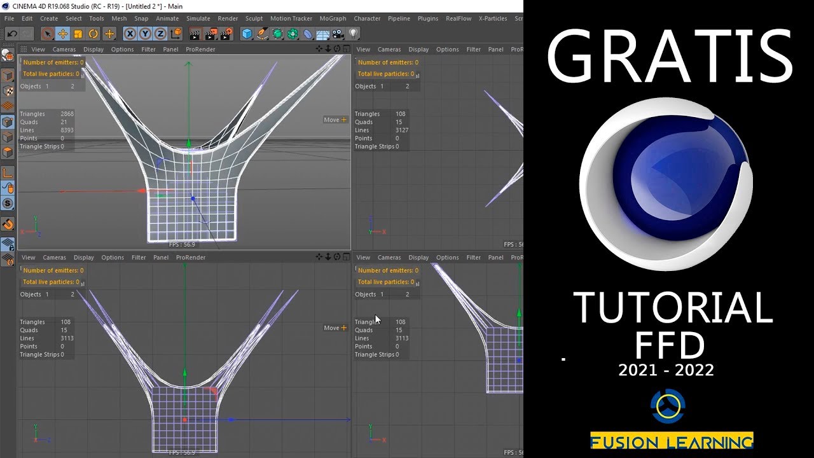Screen dimensions: 814x458
Task: Add a Cube primitive object
Action: [247, 34]
